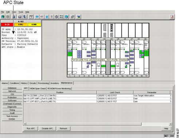179x138 pixels.
Task: Select the Slot 15 OPT-AMP L table row
Action: pos(98,99)
